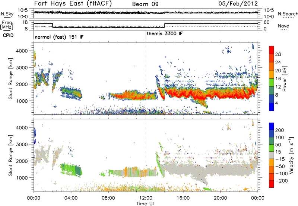Click the 'Power [dB]' colorbar label
The image size is (298, 206).
(284, 79)
